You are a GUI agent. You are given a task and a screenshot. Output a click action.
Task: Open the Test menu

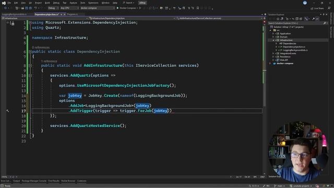(65, 3)
